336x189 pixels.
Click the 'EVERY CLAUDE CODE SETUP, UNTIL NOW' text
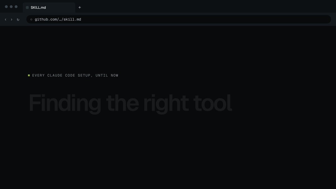coord(75,75)
